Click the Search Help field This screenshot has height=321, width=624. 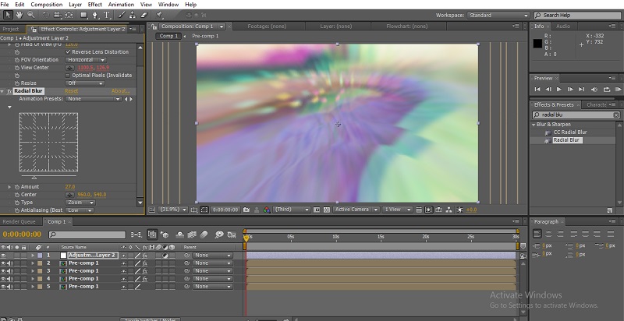tap(577, 15)
